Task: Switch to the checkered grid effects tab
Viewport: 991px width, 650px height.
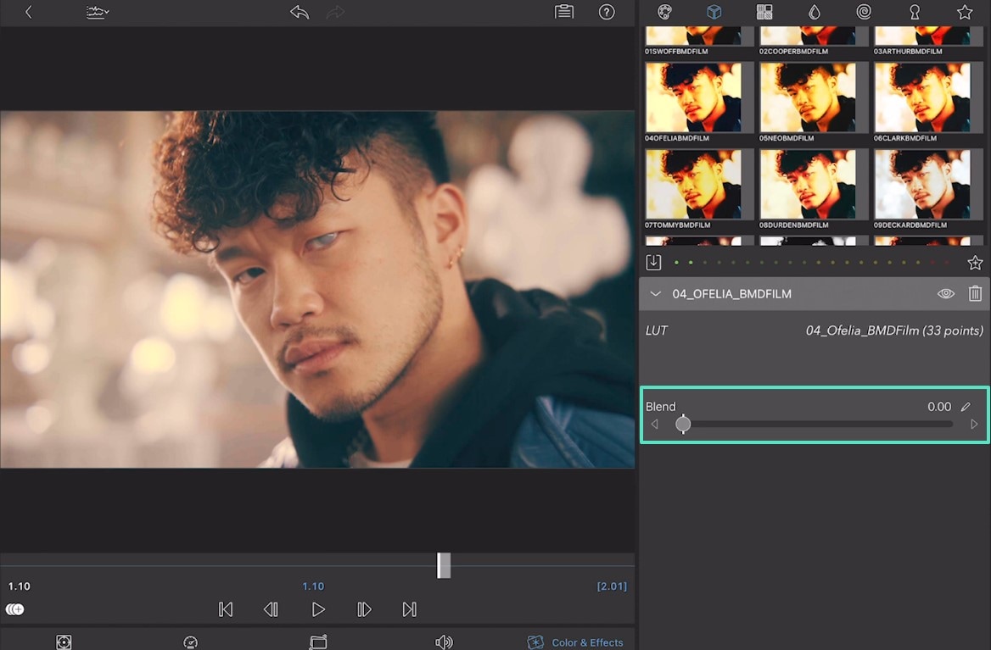Action: coord(764,11)
